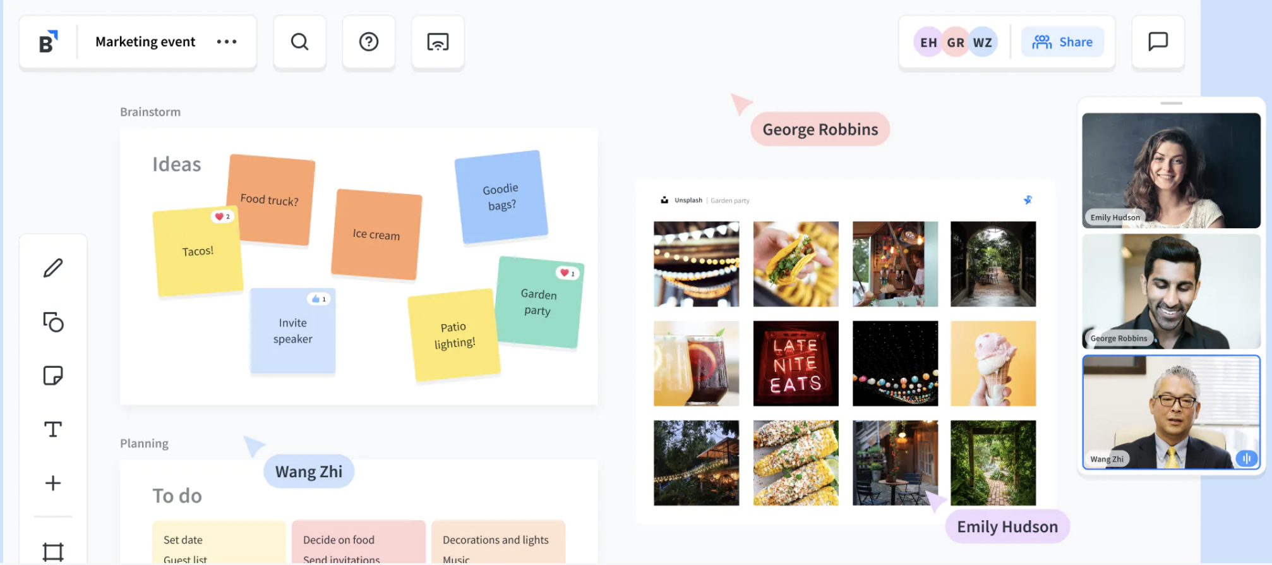Select the pen drawing tool

click(x=53, y=268)
